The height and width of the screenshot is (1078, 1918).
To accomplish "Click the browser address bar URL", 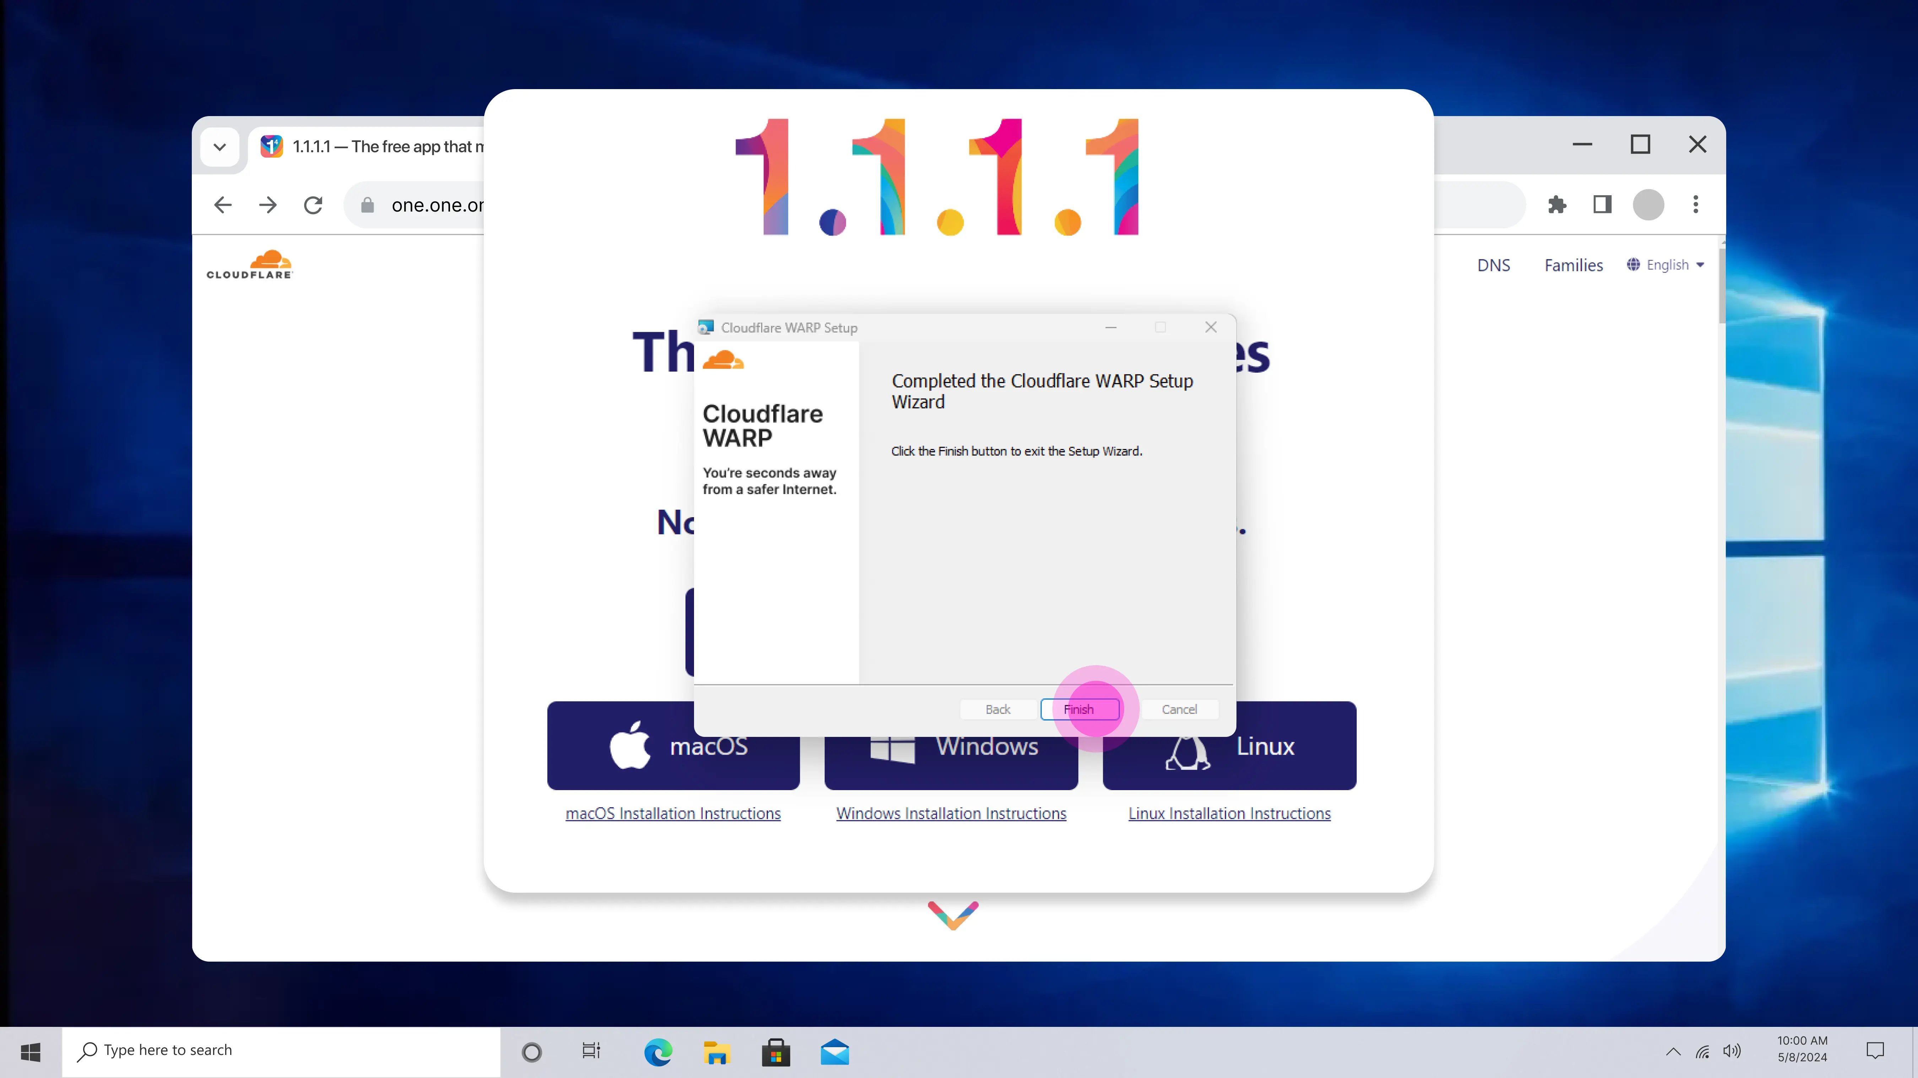I will click(437, 205).
